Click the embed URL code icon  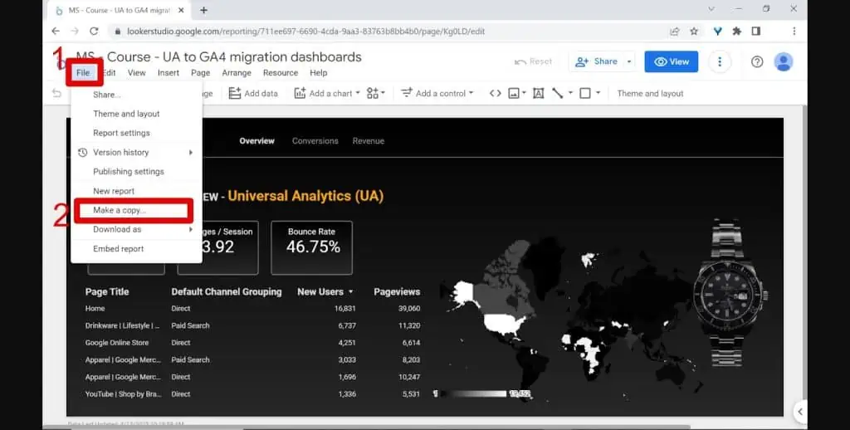point(496,93)
